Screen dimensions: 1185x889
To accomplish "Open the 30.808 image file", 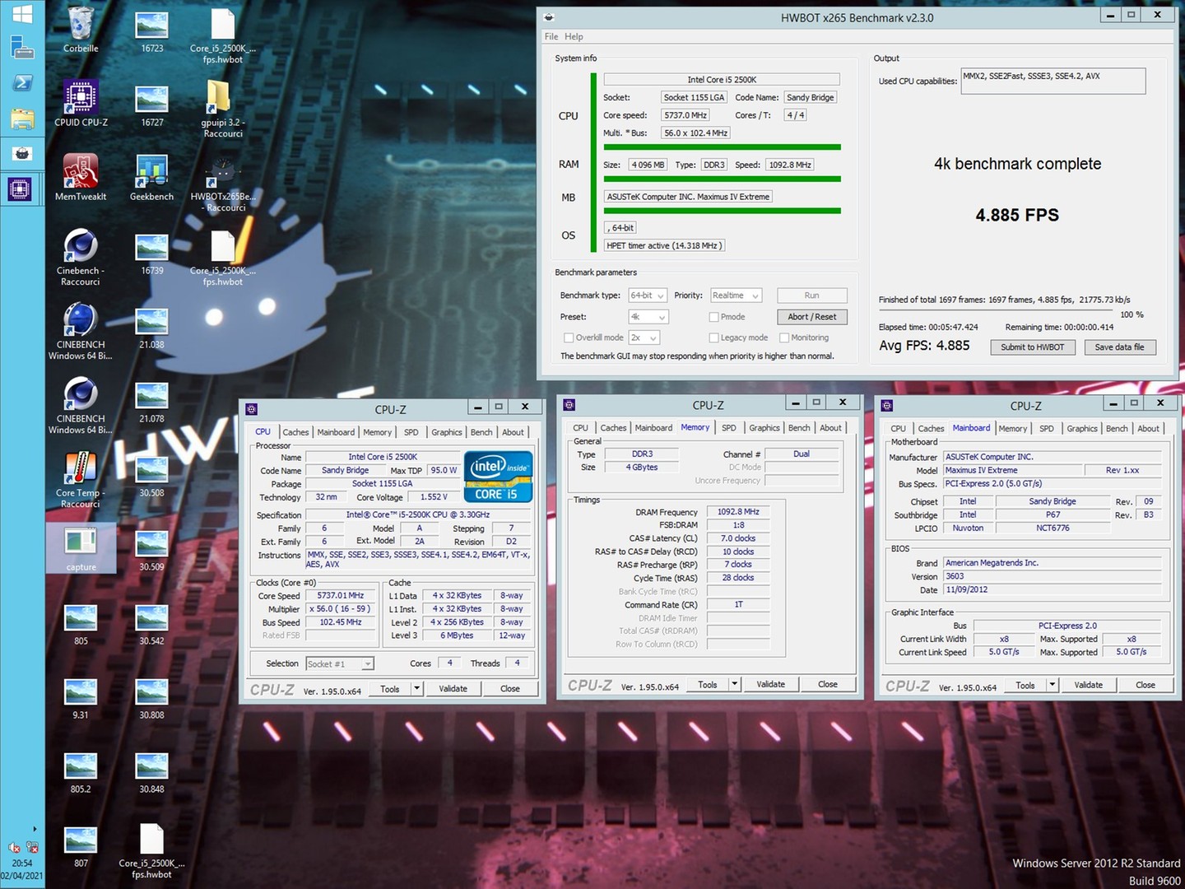I will pos(152,696).
